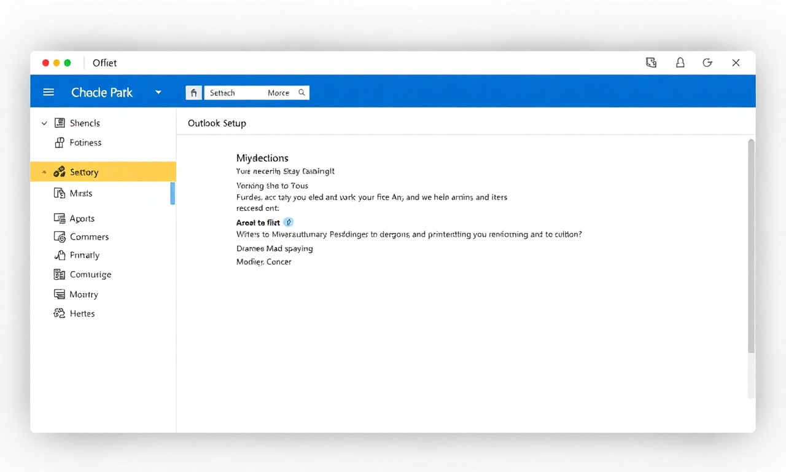
Task: Click the home icon beside search box
Action: (x=193, y=93)
